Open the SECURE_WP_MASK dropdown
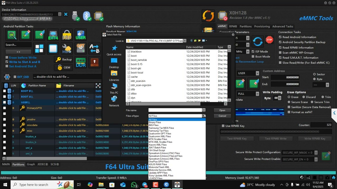 [316, 153]
